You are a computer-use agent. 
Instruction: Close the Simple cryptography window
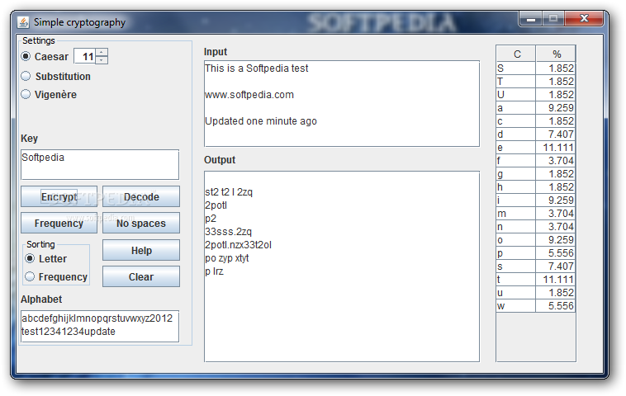584,18
